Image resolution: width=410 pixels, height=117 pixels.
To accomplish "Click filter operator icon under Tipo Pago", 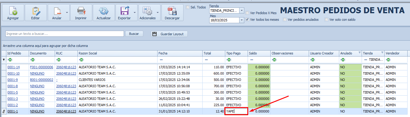I will [229, 60].
